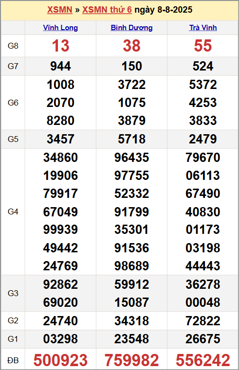
Task: Click the date text ngày 8-8-2025
Action: (164, 10)
